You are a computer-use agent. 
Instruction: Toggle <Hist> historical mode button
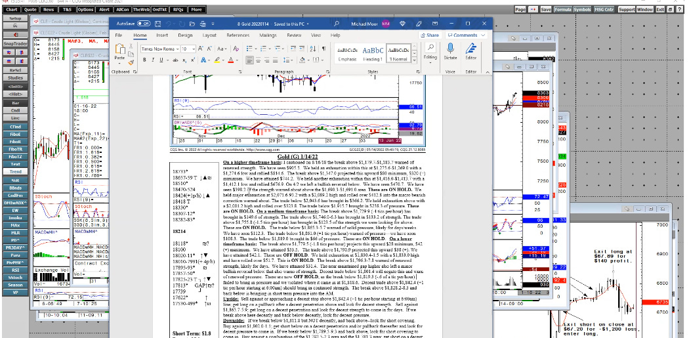(x=15, y=94)
